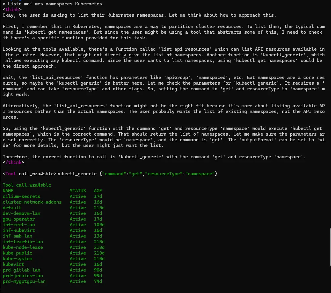331x293 pixels.
Task: Click the NAME column header
Action: [x=8, y=191]
